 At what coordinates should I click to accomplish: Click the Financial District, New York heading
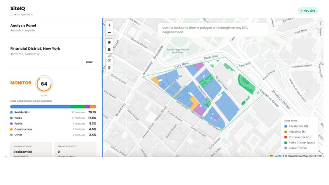[x=35, y=49]
